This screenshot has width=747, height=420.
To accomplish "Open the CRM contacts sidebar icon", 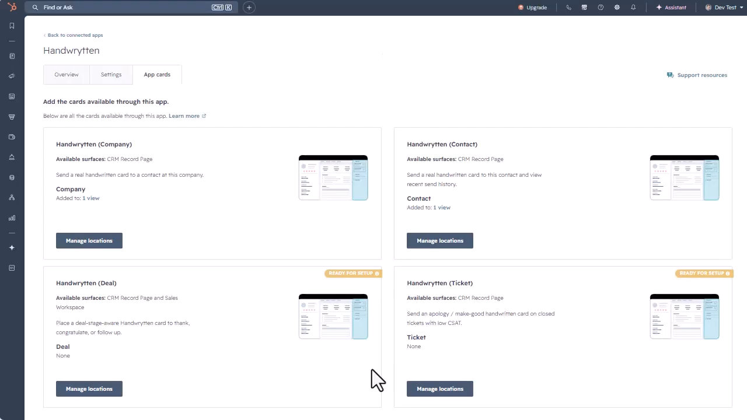I will (12, 56).
